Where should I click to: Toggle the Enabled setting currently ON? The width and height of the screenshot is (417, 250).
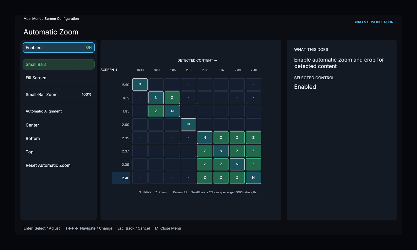(59, 48)
